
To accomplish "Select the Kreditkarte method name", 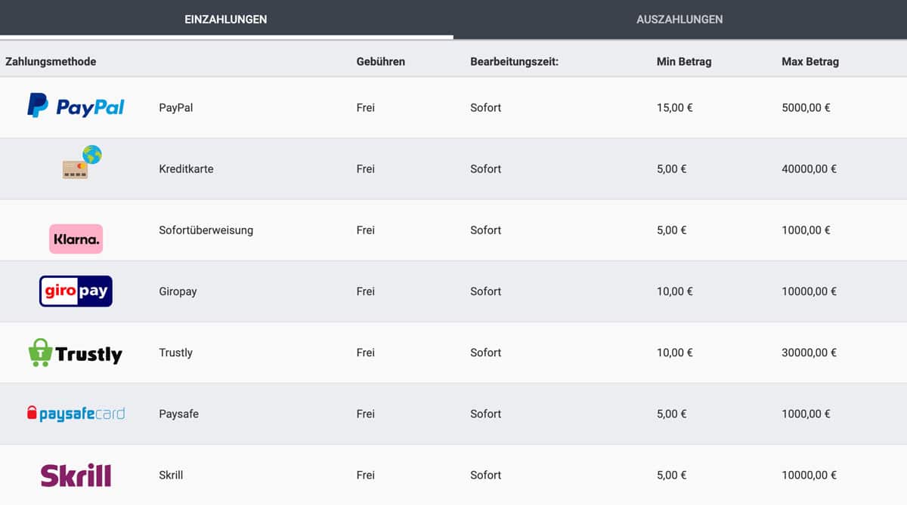I will click(186, 169).
